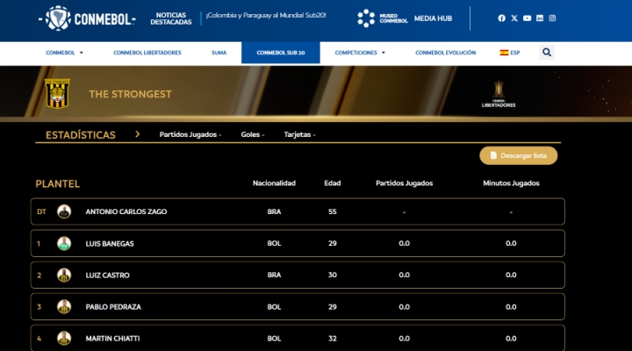The image size is (632, 351).
Task: Open the Media Hub link
Action: click(433, 18)
